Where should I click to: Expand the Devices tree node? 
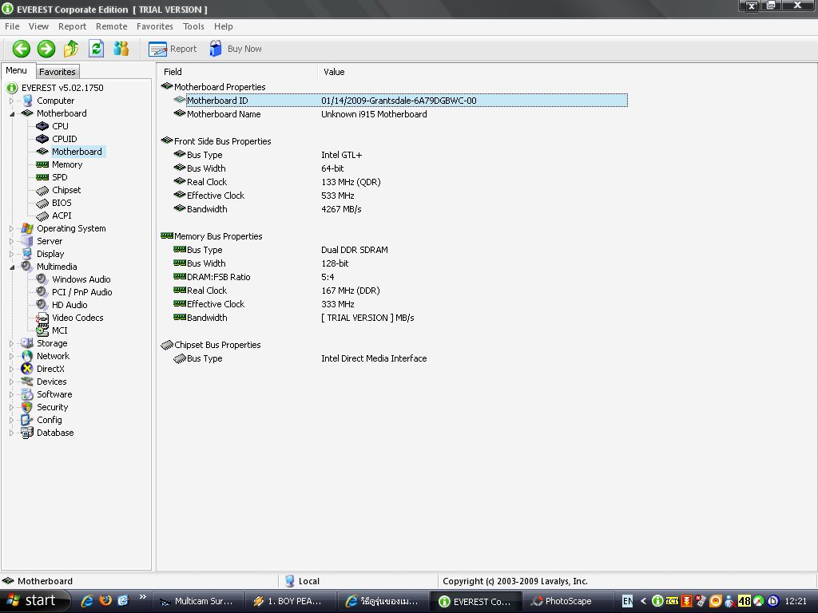click(11, 382)
